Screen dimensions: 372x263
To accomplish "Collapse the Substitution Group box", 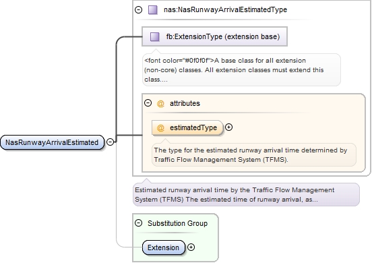I will point(138,223).
